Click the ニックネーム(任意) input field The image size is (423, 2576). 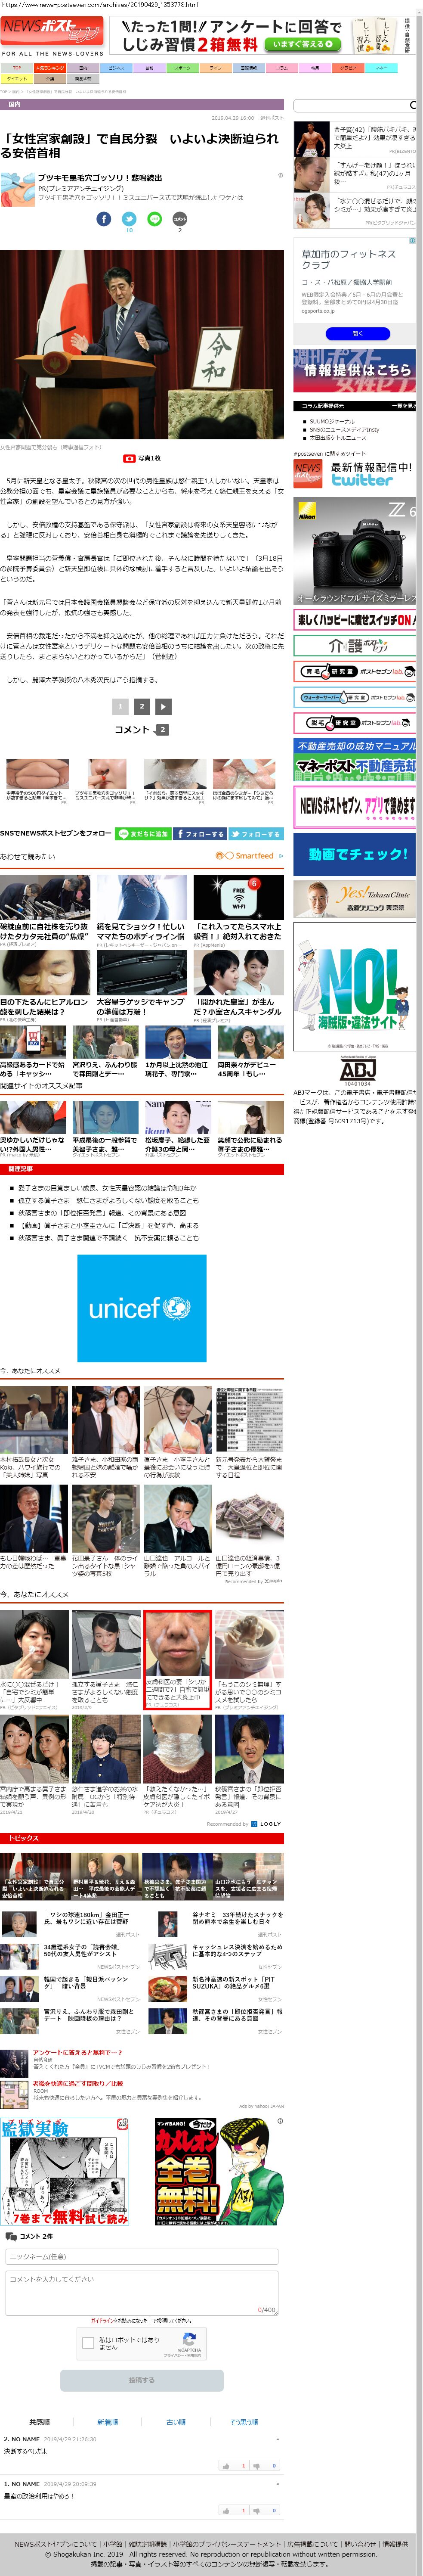(142, 2257)
